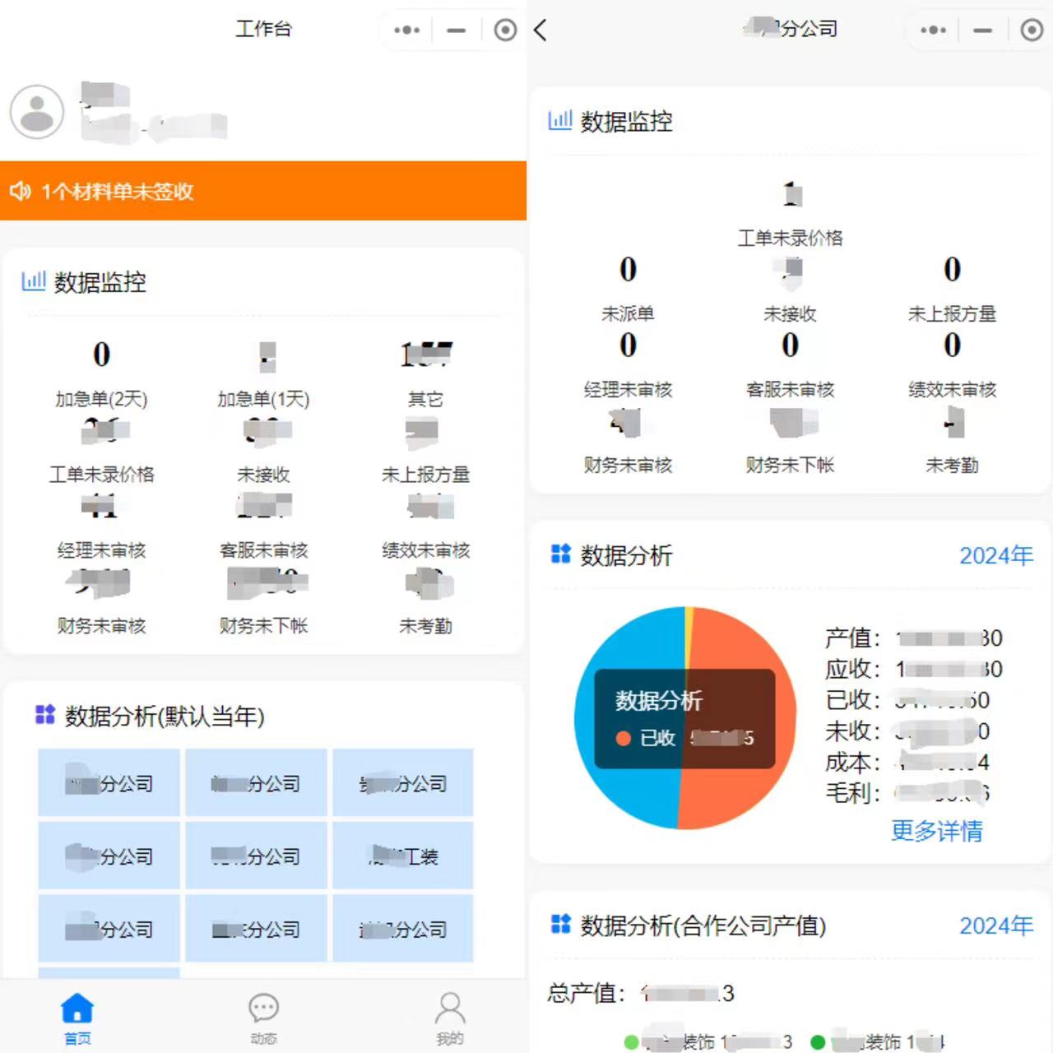Image resolution: width=1053 pixels, height=1053 pixels.
Task: Click the bar chart icon beside 数据监控 on 工作台
Action: click(x=34, y=281)
